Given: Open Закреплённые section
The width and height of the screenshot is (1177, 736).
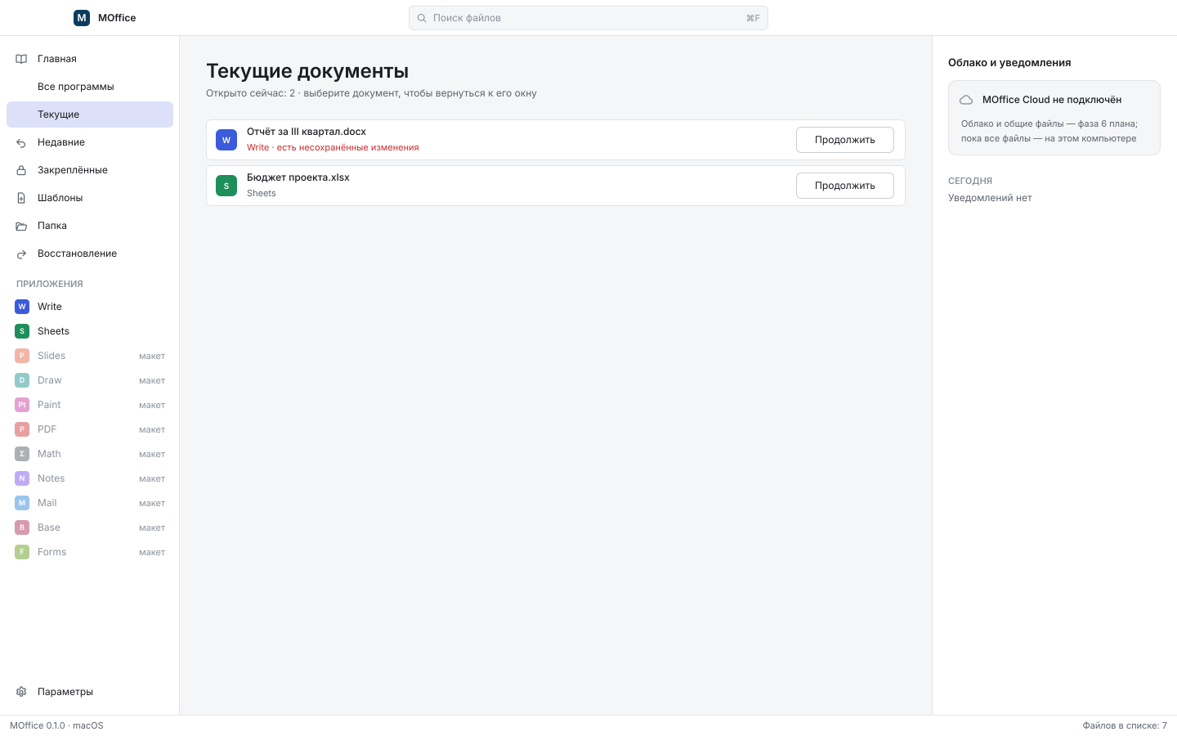Looking at the screenshot, I should 90,170.
